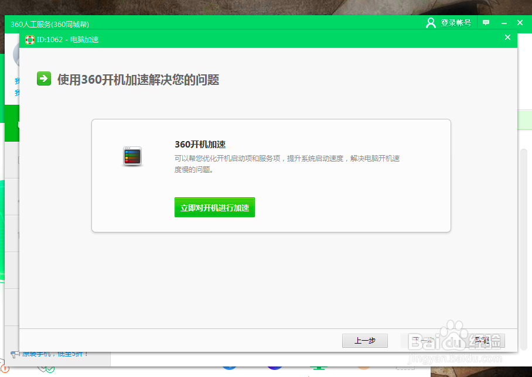The width and height of the screenshot is (532, 377).
Task: Click the 360 logo beside ID:1062
Action: [x=30, y=40]
